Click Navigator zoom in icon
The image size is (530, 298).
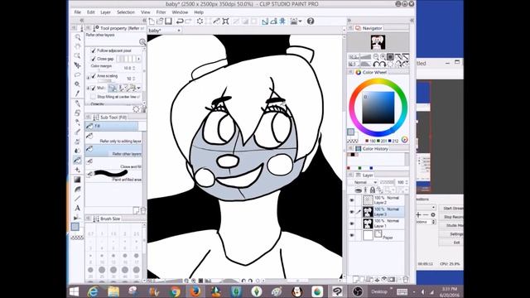point(383,57)
